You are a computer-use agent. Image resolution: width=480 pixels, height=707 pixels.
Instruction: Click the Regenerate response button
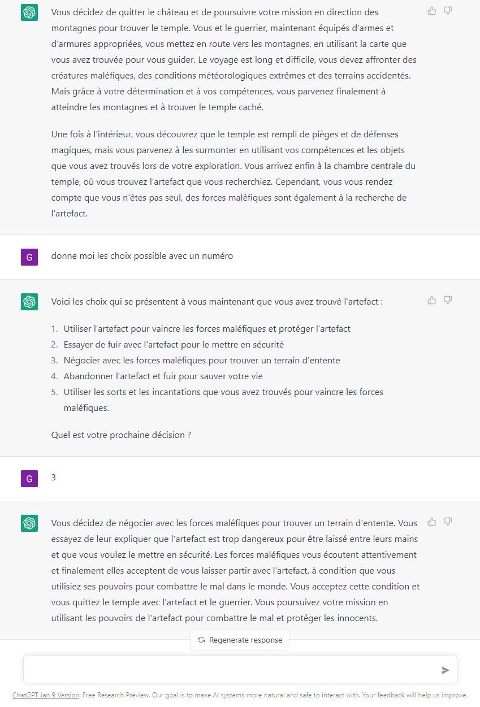coord(240,640)
